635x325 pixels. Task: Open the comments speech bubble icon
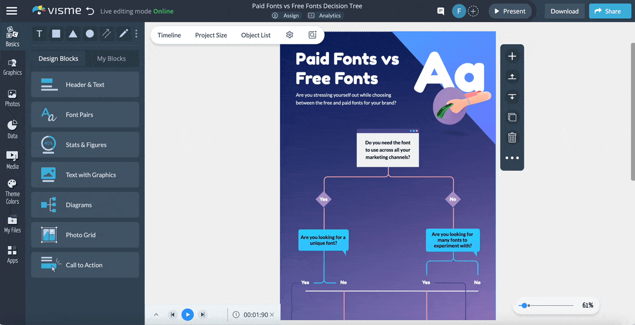click(x=440, y=11)
